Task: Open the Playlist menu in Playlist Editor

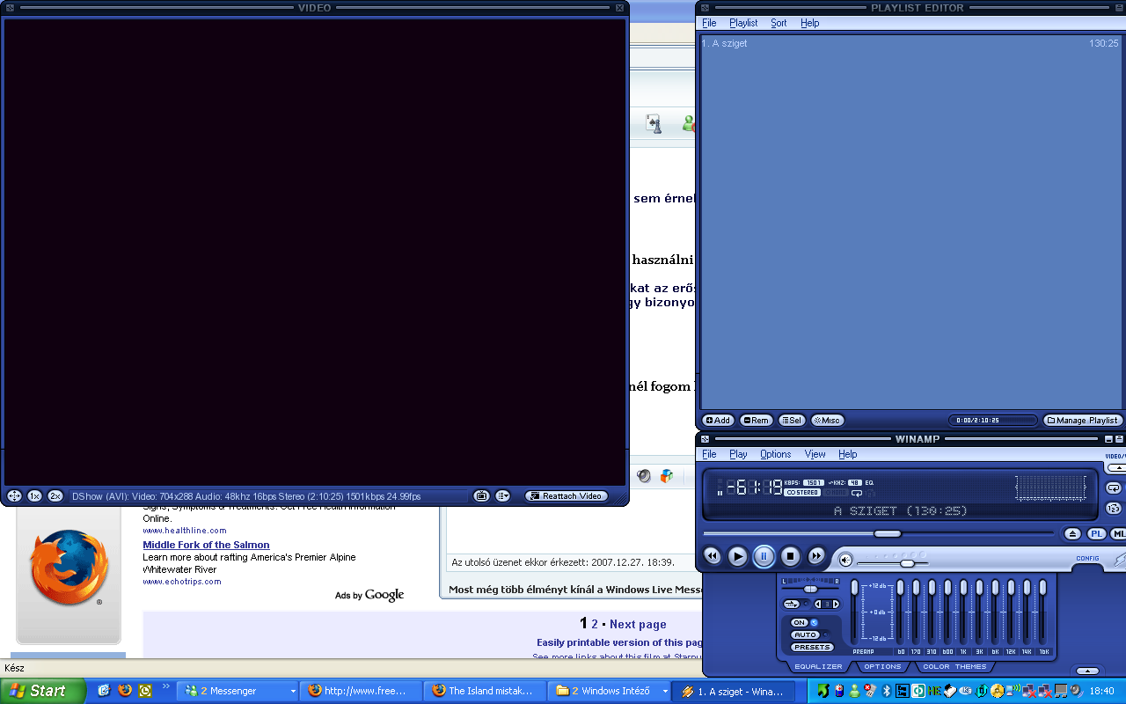Action: (743, 24)
